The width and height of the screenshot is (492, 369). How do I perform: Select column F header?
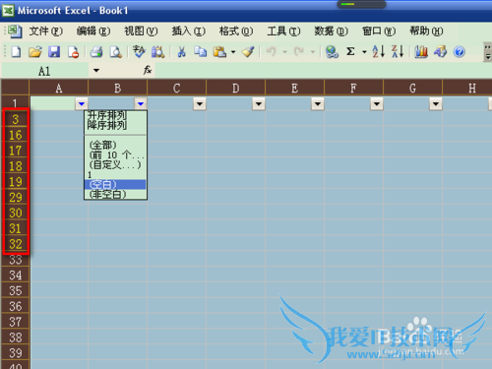(353, 88)
